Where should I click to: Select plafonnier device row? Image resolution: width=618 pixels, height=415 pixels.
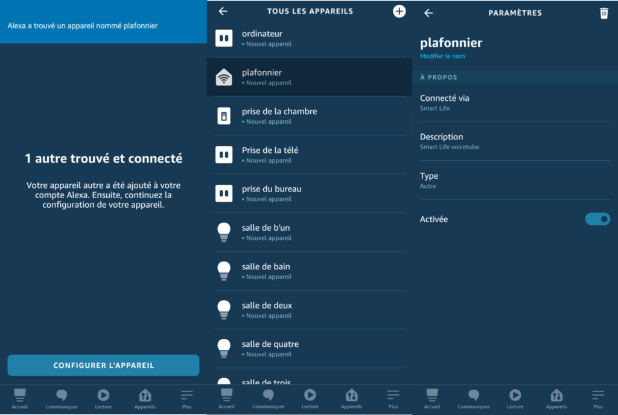coord(310,77)
